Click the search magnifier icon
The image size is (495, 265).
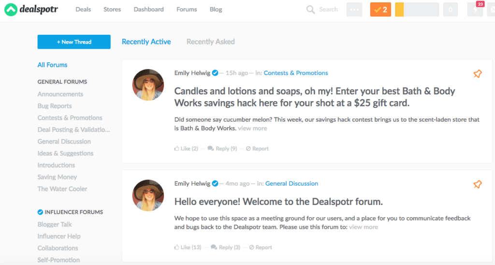(x=310, y=10)
